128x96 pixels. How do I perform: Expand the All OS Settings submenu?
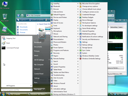(42, 60)
